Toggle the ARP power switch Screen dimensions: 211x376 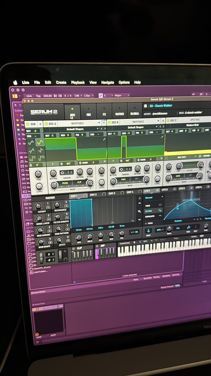point(97,247)
